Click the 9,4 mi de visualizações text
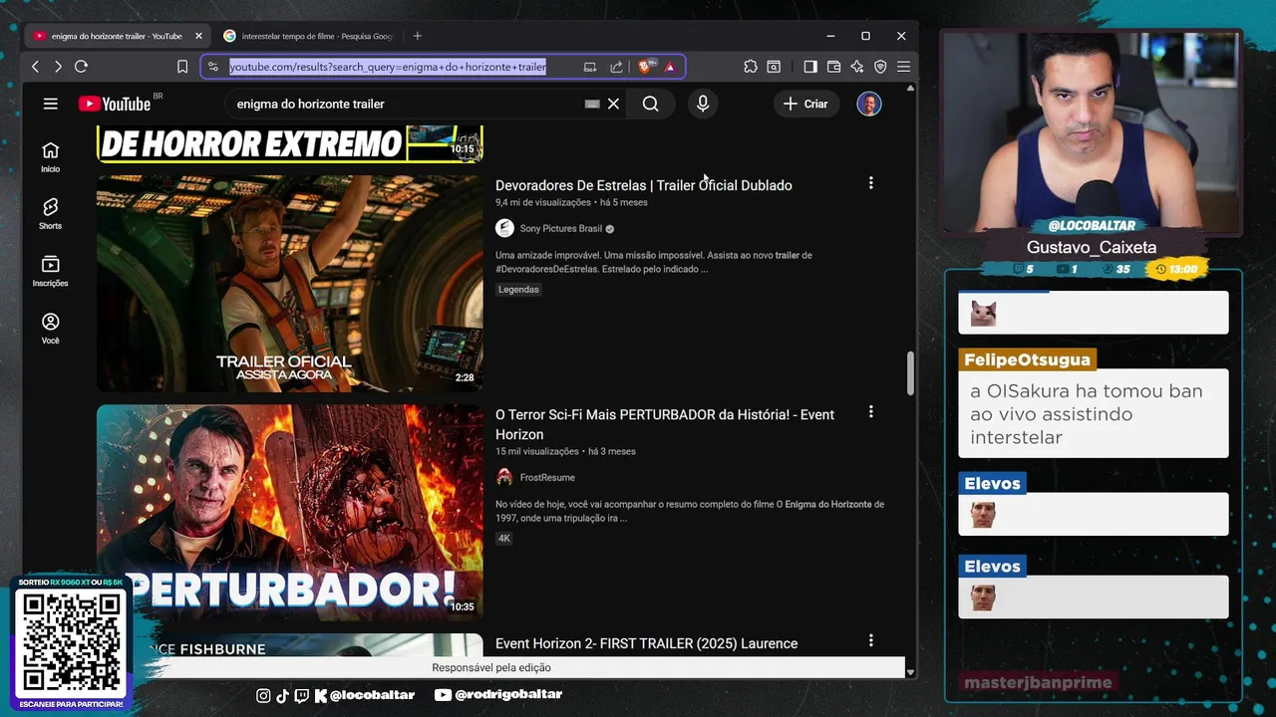The width and height of the screenshot is (1276, 717). click(x=543, y=202)
